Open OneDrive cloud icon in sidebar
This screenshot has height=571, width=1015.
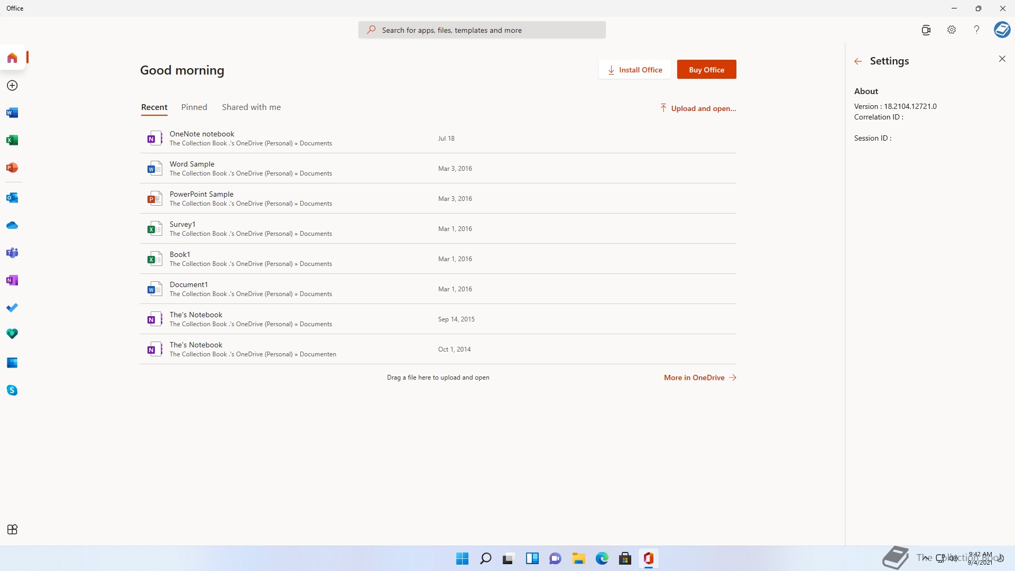(12, 225)
